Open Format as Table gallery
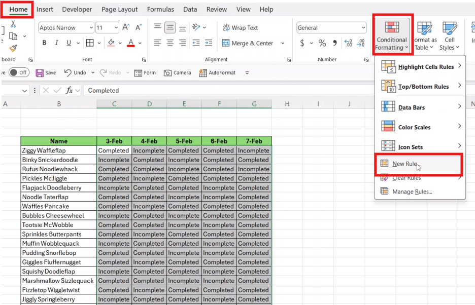 tap(425, 35)
